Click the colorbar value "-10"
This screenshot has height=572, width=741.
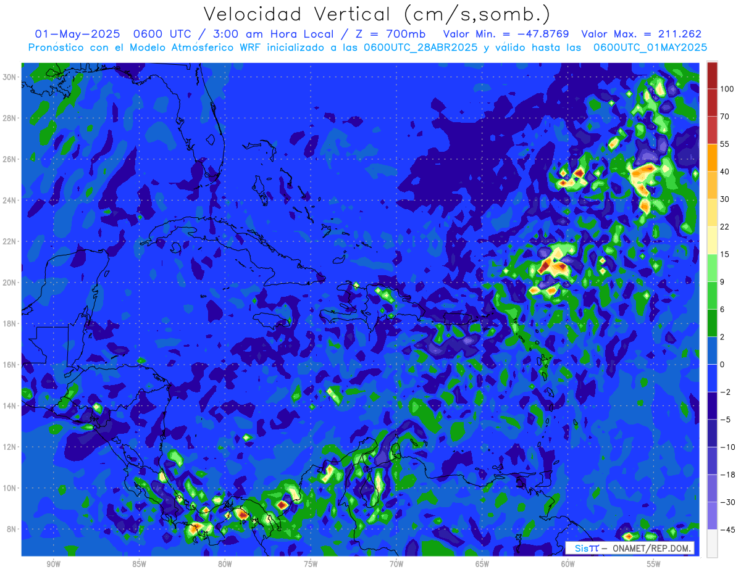[727, 447]
